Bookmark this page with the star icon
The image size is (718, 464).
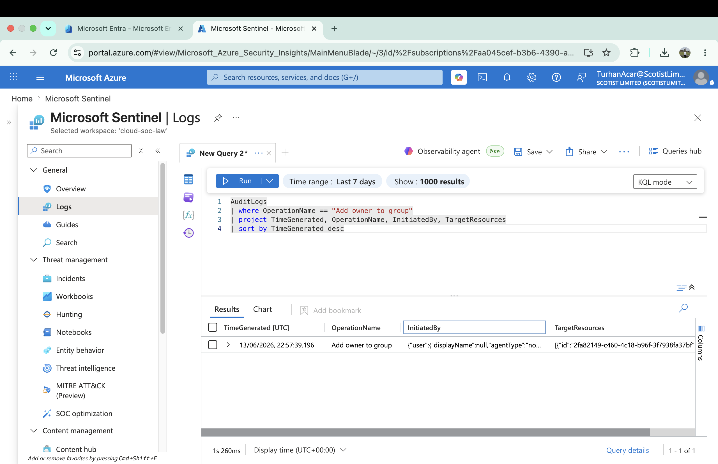[x=606, y=53]
